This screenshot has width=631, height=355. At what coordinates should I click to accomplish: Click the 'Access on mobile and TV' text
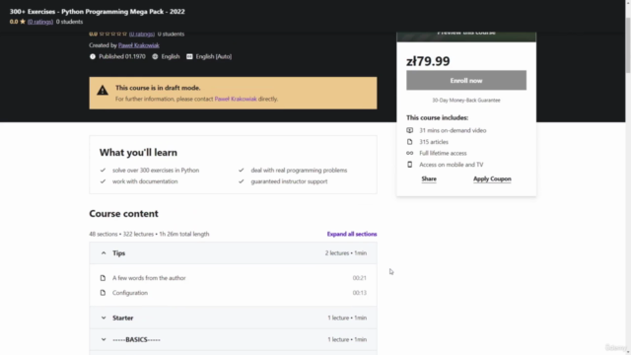pyautogui.click(x=452, y=165)
